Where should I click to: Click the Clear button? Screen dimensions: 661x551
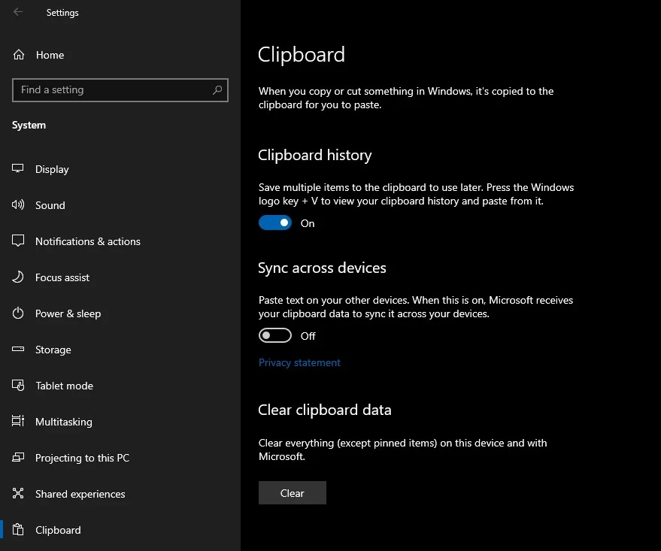(292, 493)
